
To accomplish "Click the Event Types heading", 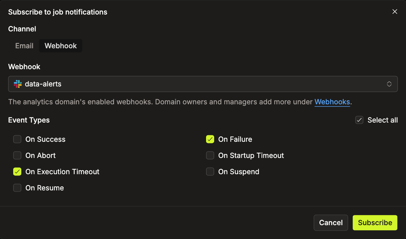I will [x=29, y=120].
